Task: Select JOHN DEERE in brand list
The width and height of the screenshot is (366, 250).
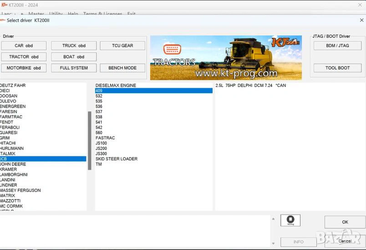Action: (14, 164)
